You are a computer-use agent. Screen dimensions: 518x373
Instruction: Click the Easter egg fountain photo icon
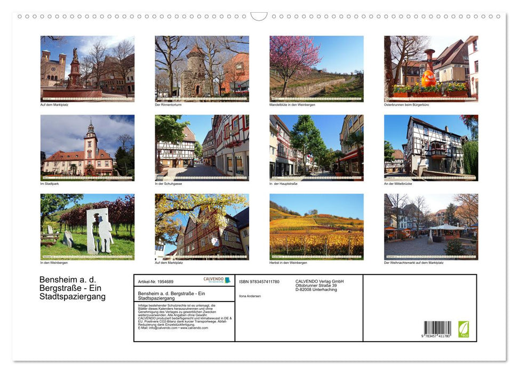431,68
